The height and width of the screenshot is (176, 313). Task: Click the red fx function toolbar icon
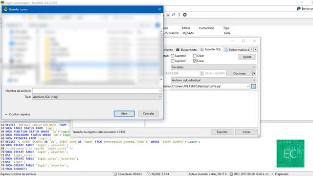click(168, 15)
